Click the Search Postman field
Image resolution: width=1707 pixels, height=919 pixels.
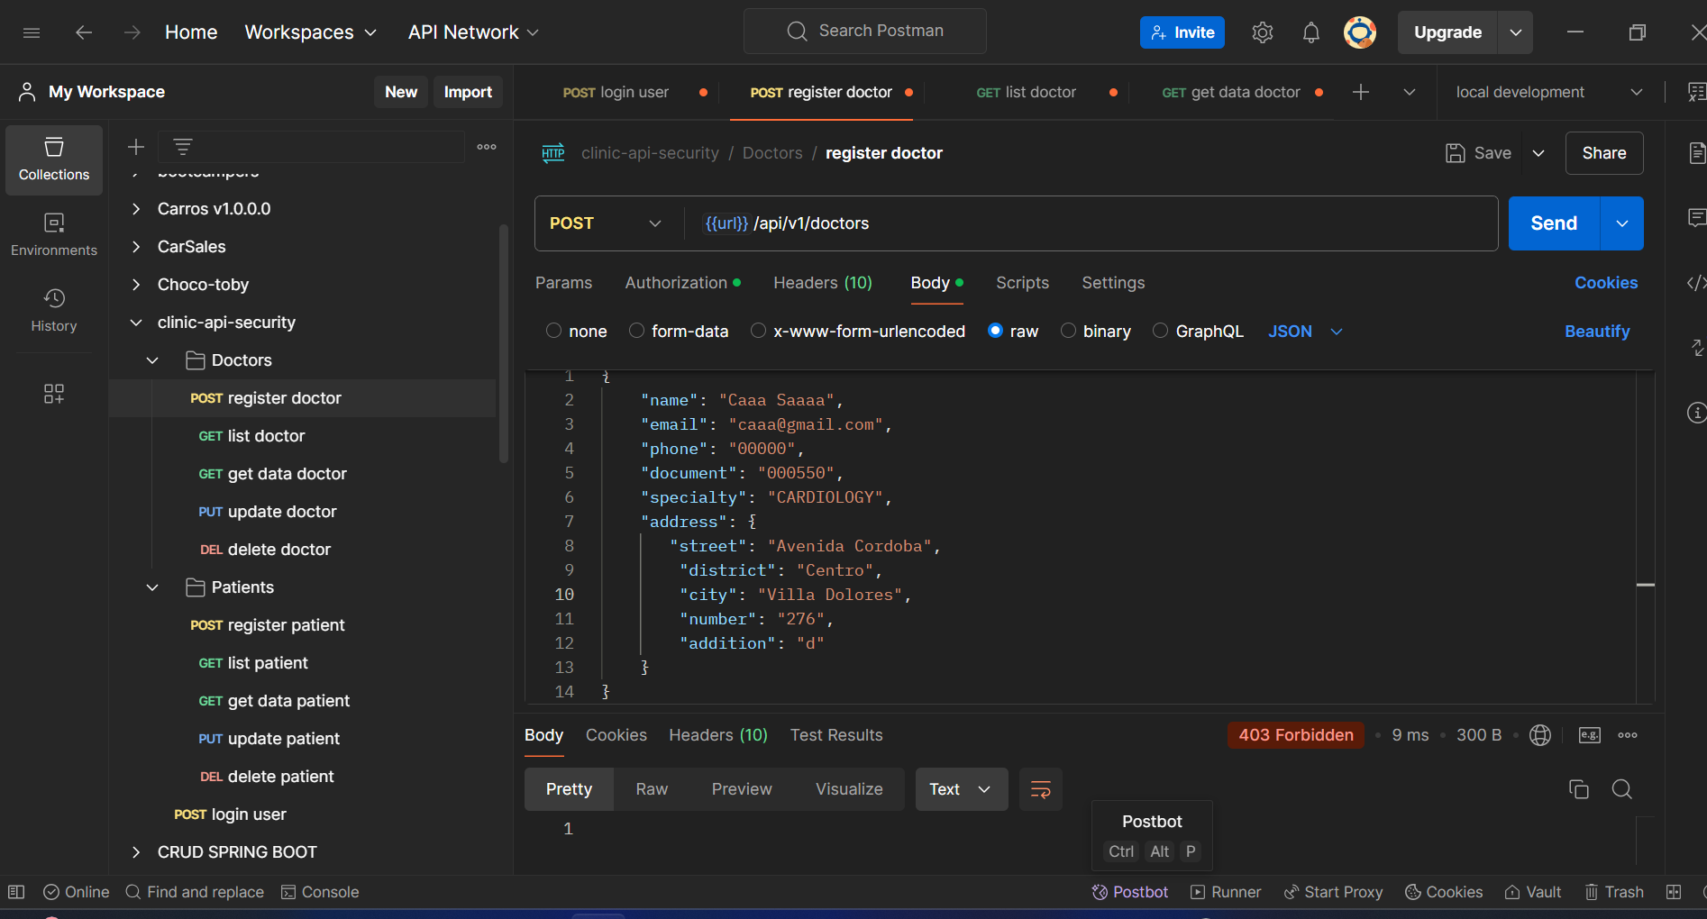pos(865,32)
